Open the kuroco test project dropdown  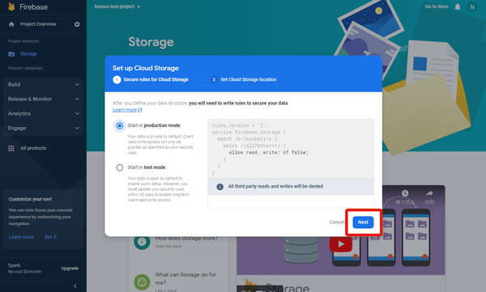[117, 6]
